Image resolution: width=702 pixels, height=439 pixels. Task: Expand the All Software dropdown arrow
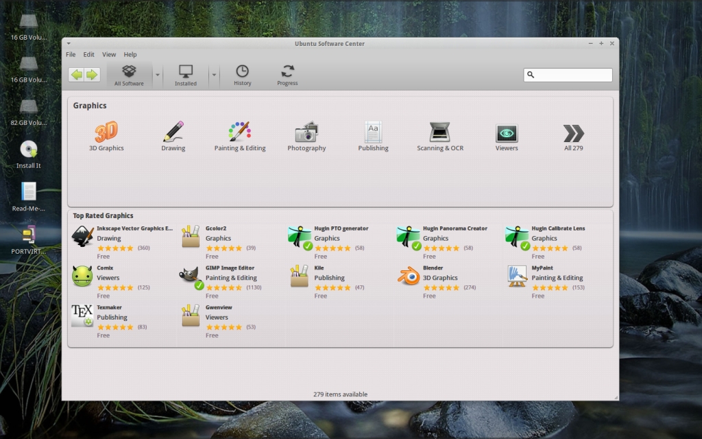click(x=158, y=75)
